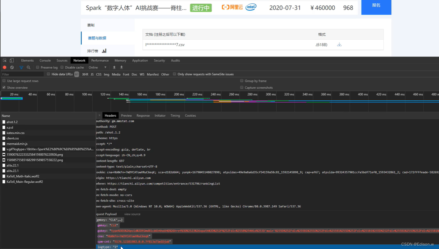Uncheck Show overview
This screenshot has height=249, width=439.
click(4, 87)
